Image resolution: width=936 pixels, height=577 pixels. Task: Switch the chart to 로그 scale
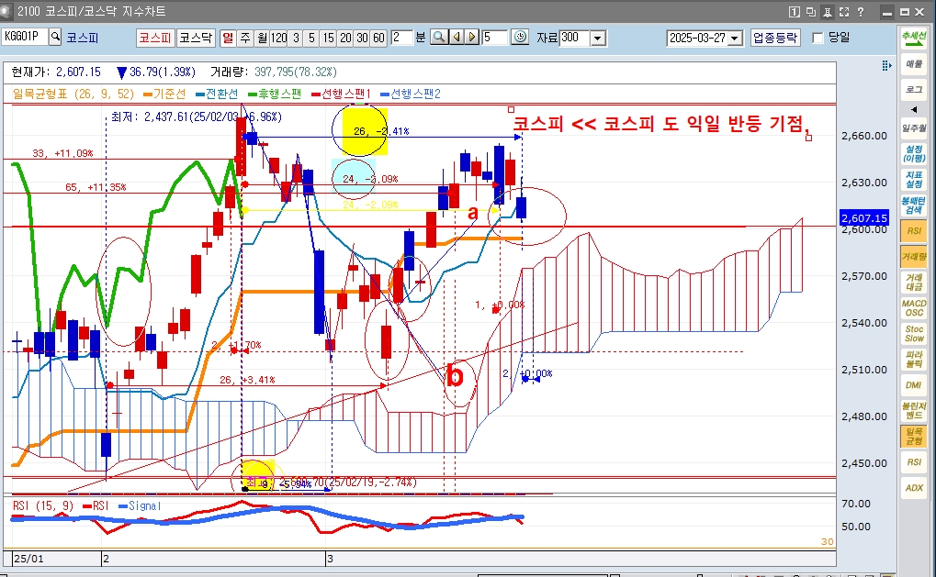pyautogui.click(x=913, y=89)
